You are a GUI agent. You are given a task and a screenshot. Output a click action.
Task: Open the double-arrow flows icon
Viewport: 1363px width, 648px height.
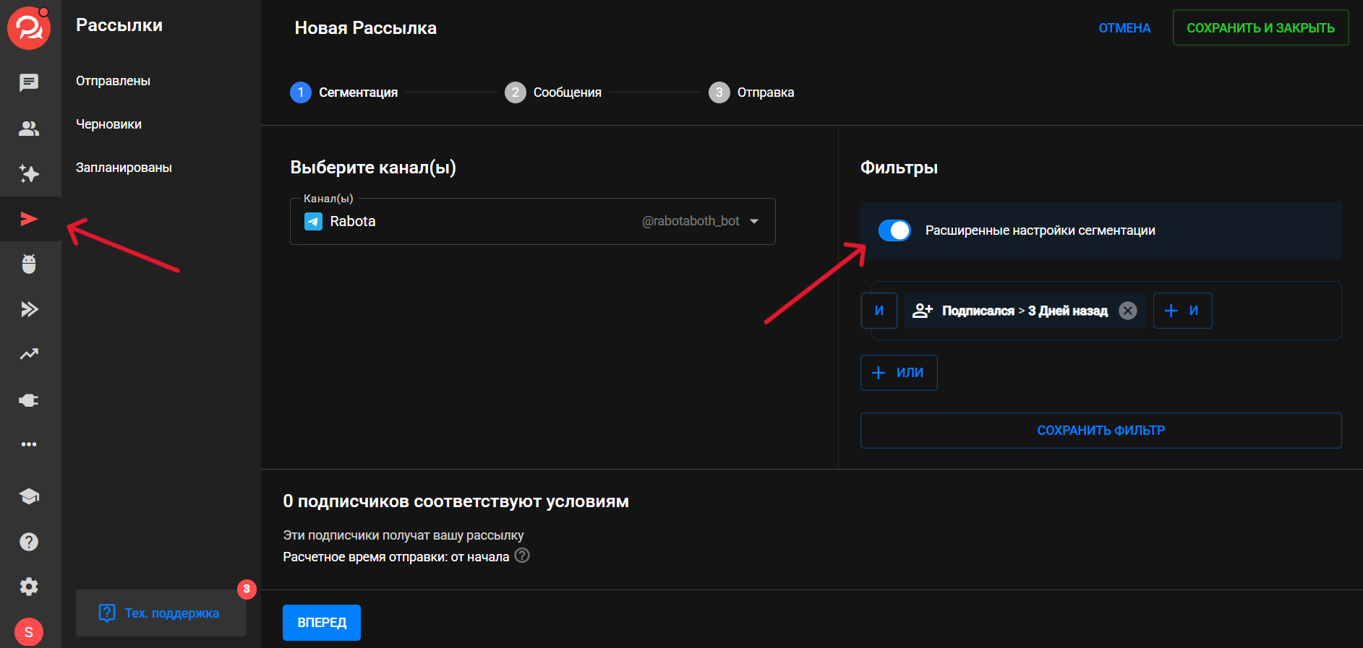point(29,309)
